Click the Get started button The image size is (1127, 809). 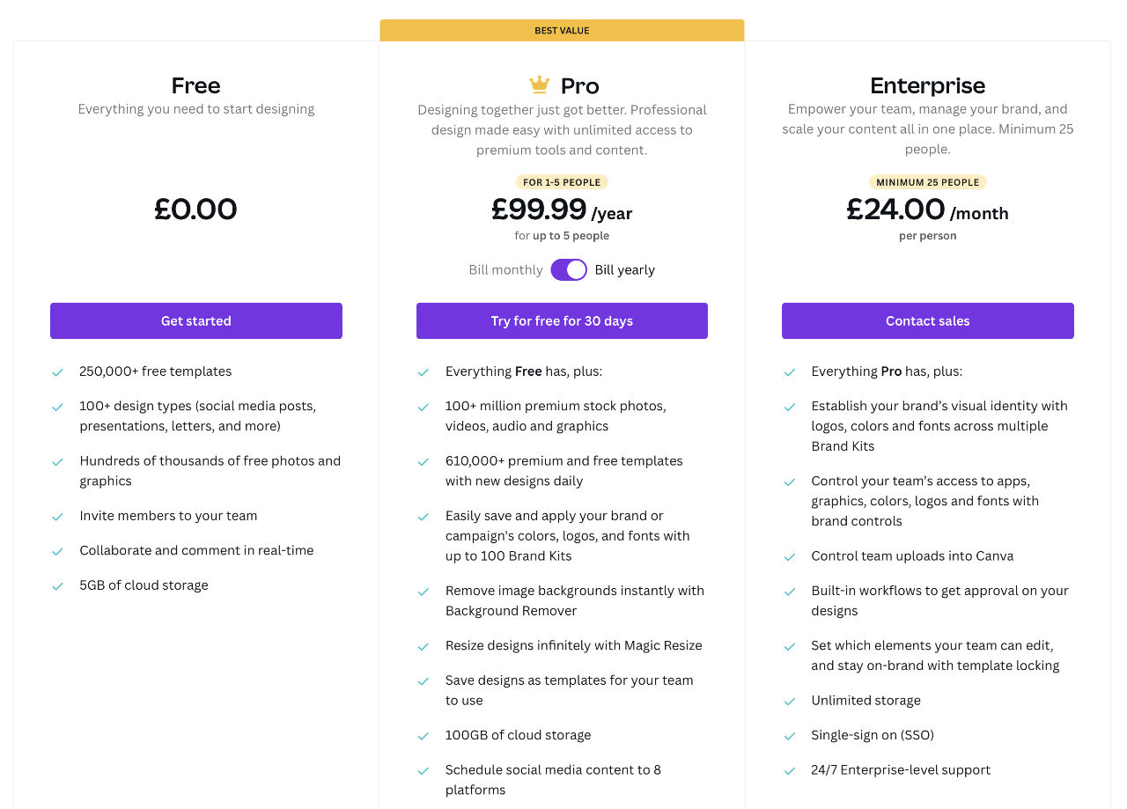[x=196, y=320]
